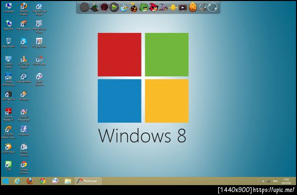Switch to the PhotoScape taskbar window
This screenshot has height=195, width=297.
tap(88, 181)
